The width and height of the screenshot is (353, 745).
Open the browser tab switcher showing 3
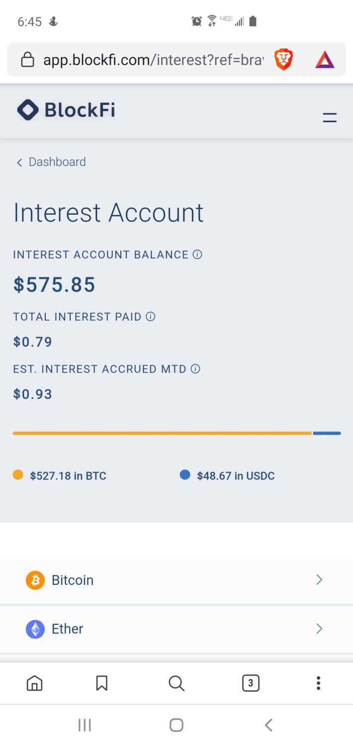click(251, 683)
